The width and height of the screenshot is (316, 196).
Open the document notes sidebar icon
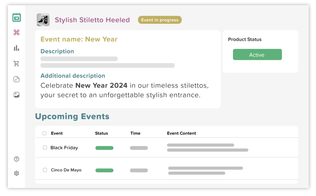(x=17, y=79)
